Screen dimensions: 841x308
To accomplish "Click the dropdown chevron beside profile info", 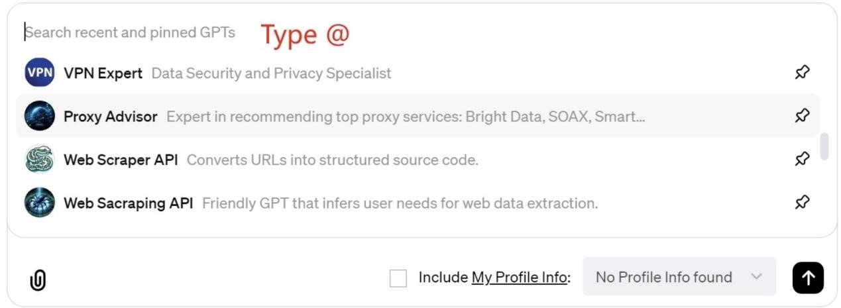I will click(757, 277).
